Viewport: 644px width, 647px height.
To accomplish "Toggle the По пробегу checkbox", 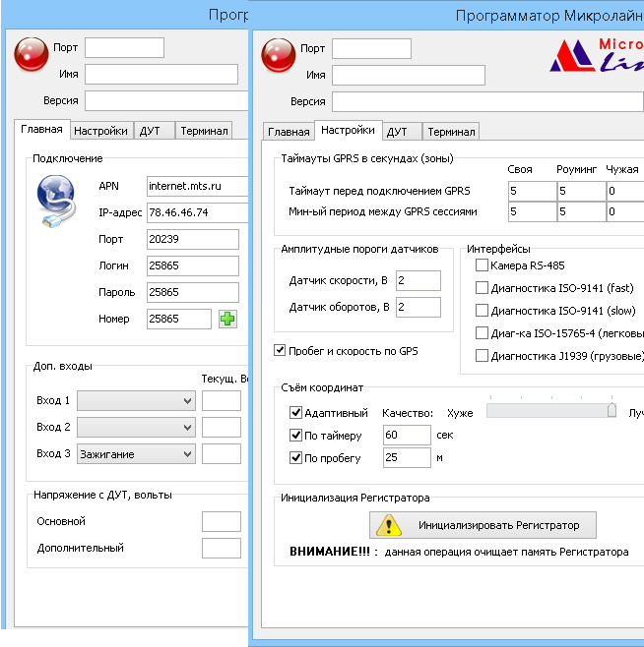I will [296, 458].
